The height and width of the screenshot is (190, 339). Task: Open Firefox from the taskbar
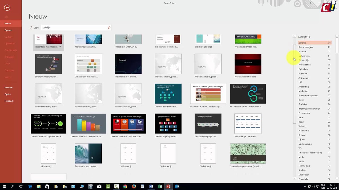[x=134, y=186]
